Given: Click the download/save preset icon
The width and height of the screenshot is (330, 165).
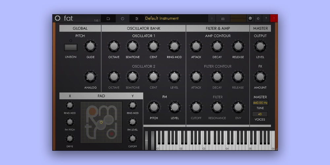Looking at the screenshot, I should coord(223,18).
